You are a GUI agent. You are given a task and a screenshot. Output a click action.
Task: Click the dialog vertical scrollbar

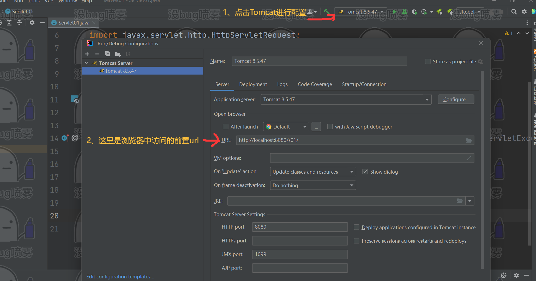[482, 169]
